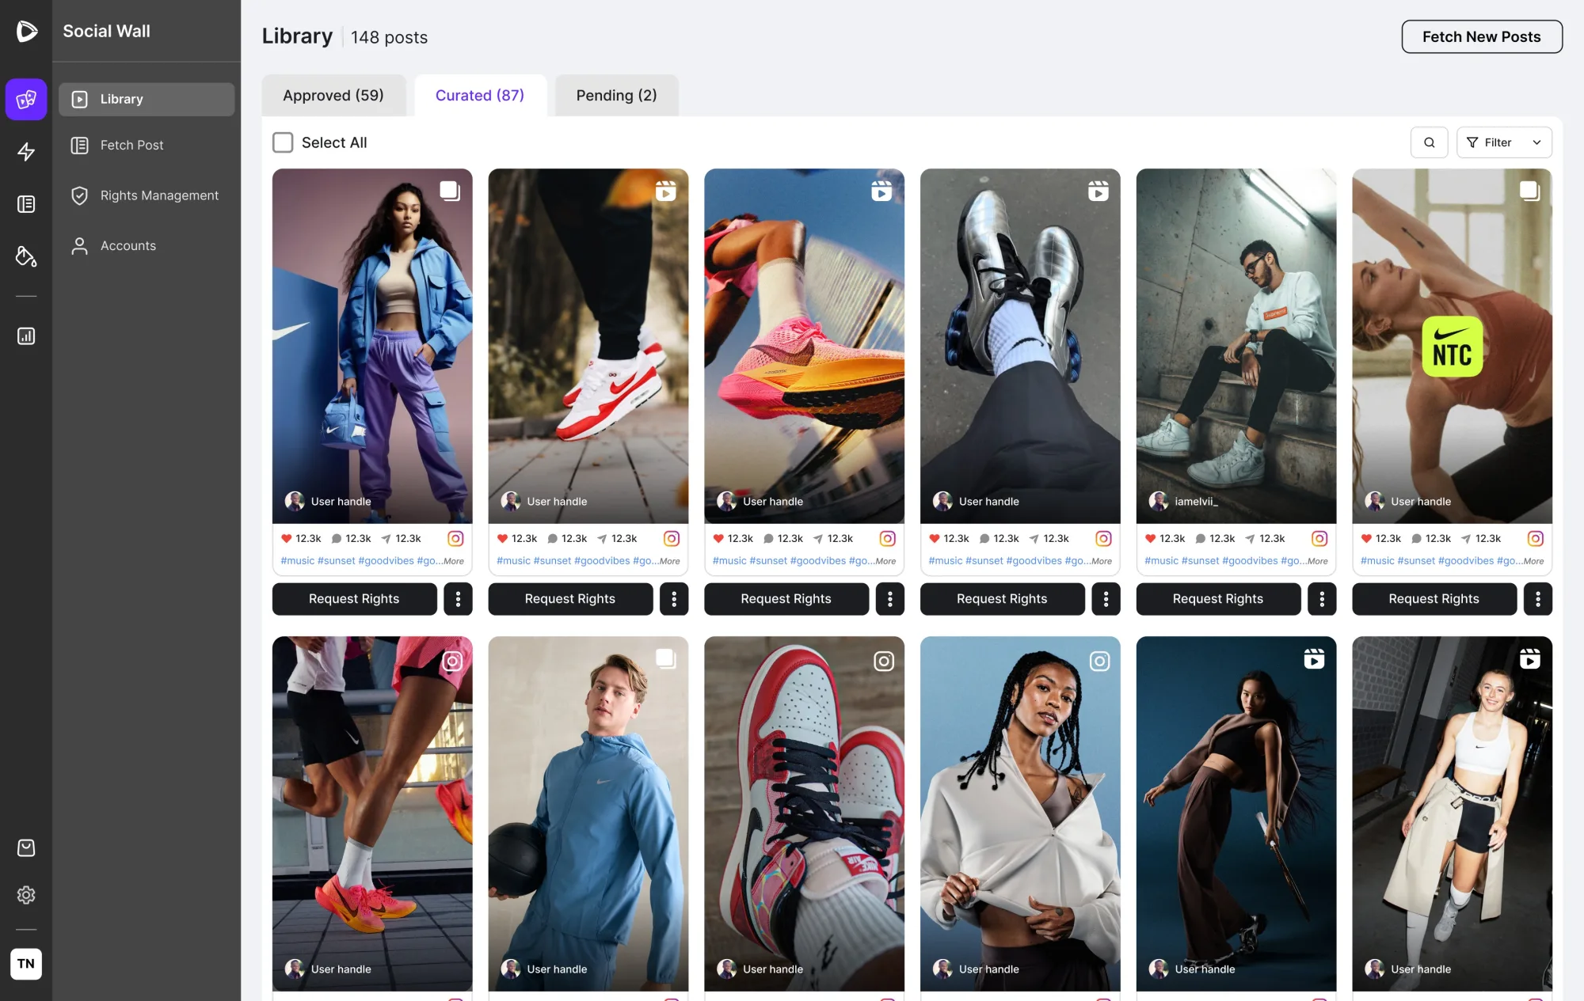Open the paint bucket theme icon
This screenshot has width=1584, height=1001.
[x=26, y=256]
